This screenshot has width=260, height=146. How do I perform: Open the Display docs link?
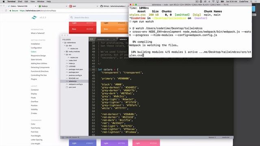(x=34, y=94)
